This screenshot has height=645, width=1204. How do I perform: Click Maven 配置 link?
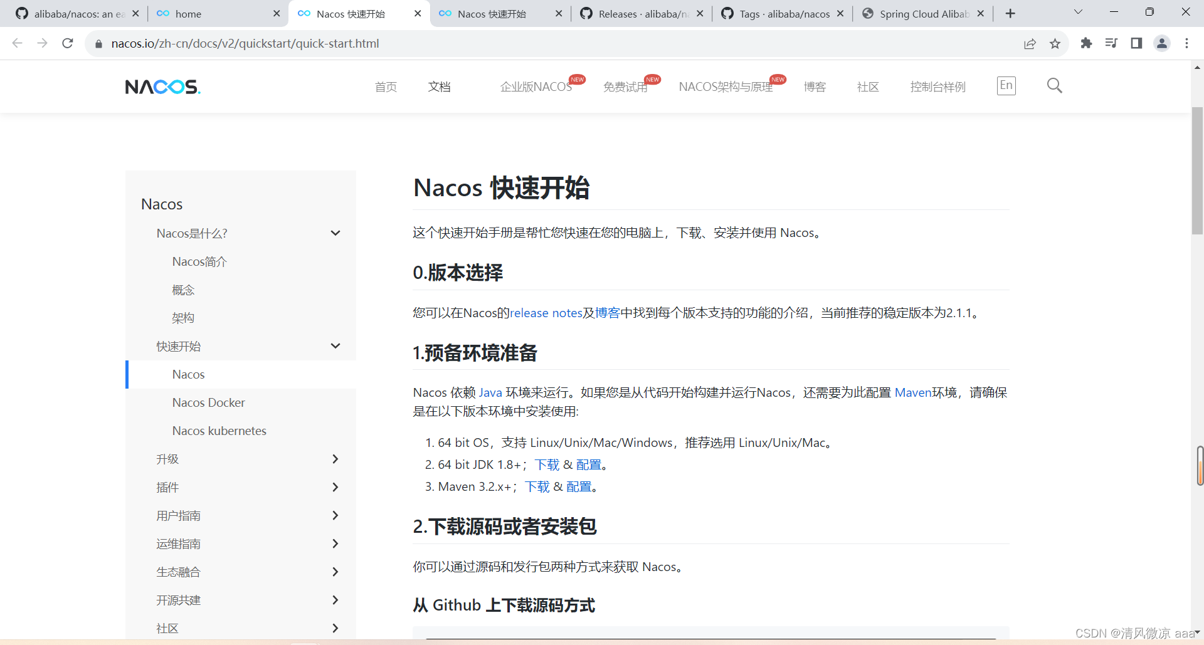pyautogui.click(x=579, y=486)
